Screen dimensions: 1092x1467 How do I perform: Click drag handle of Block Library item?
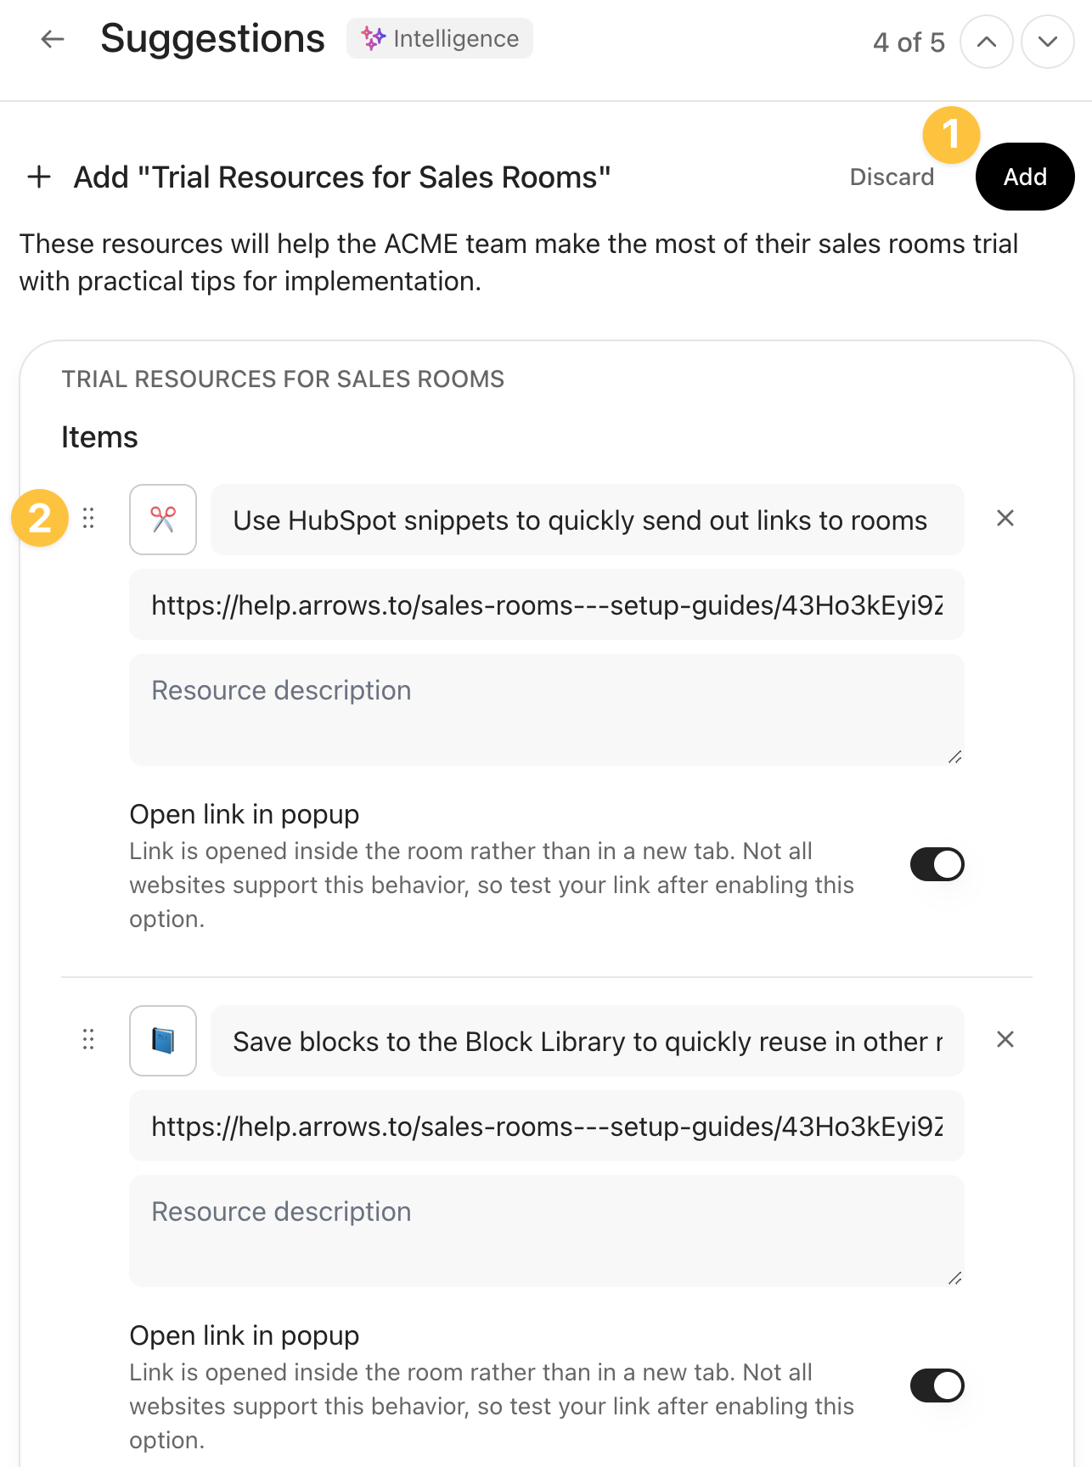click(88, 1040)
